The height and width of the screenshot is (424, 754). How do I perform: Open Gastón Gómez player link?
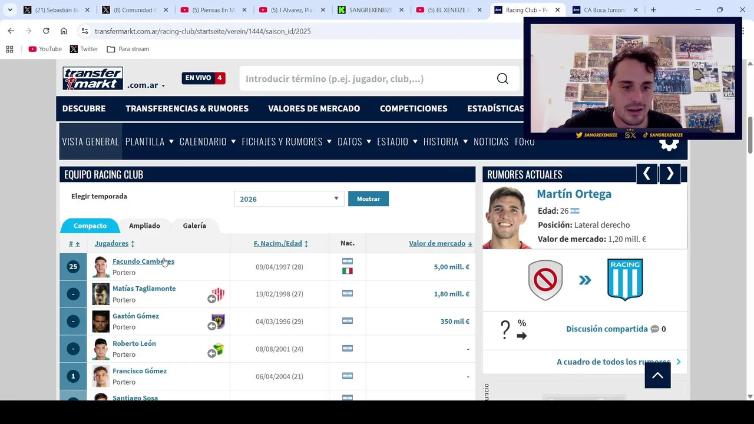coord(135,316)
